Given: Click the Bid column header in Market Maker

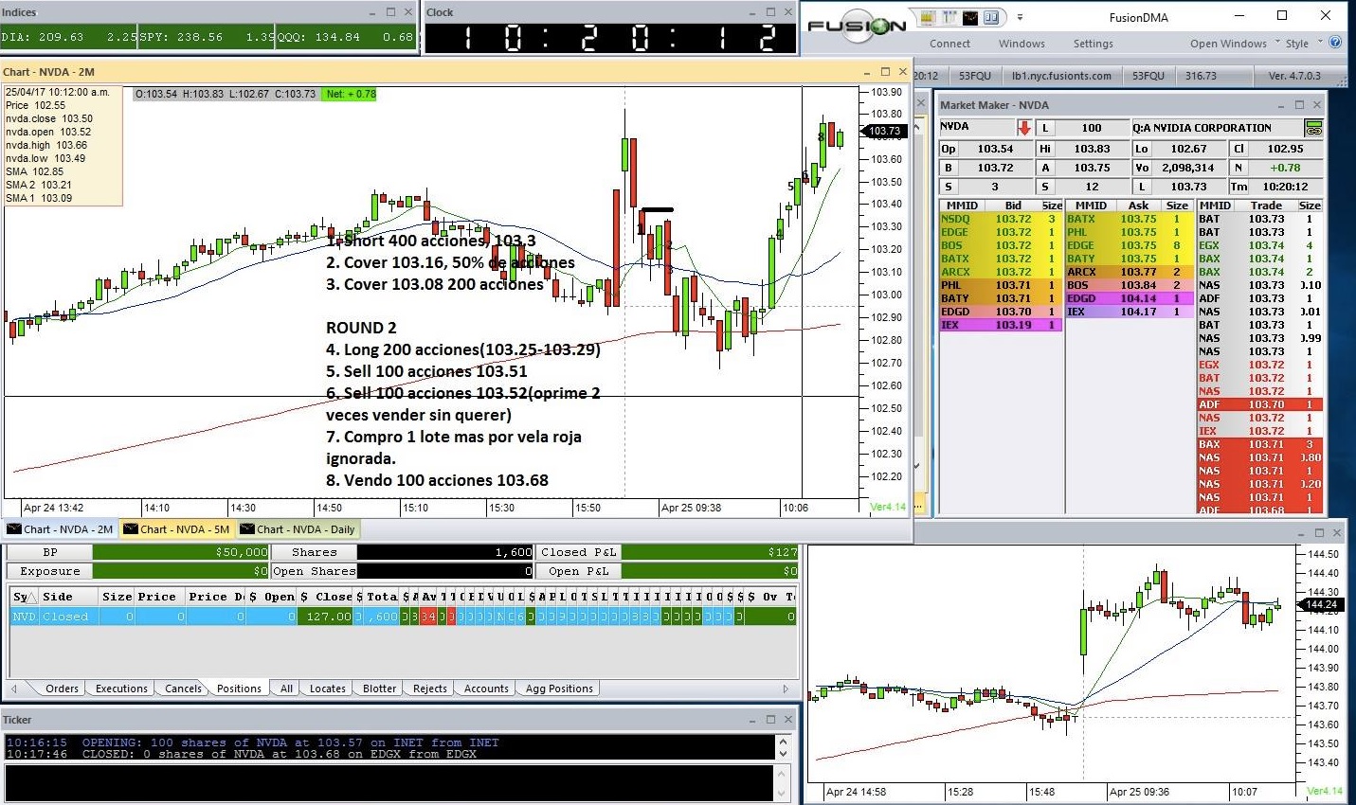Looking at the screenshot, I should [1013, 206].
